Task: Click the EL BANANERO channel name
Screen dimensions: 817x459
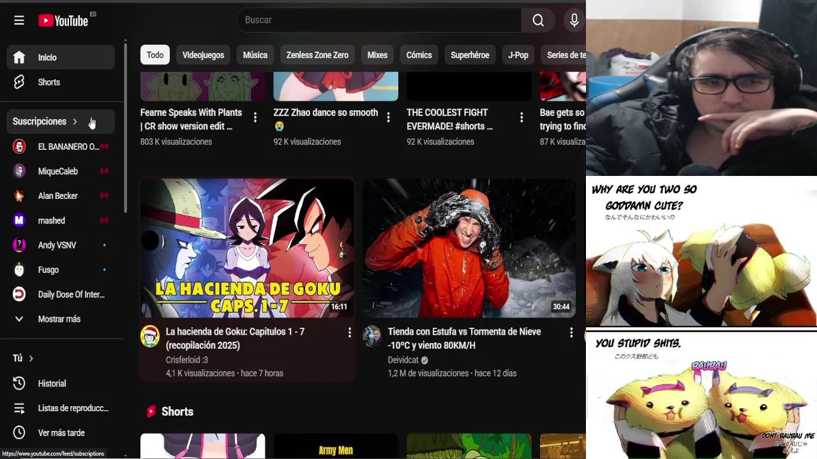Action: pos(68,147)
